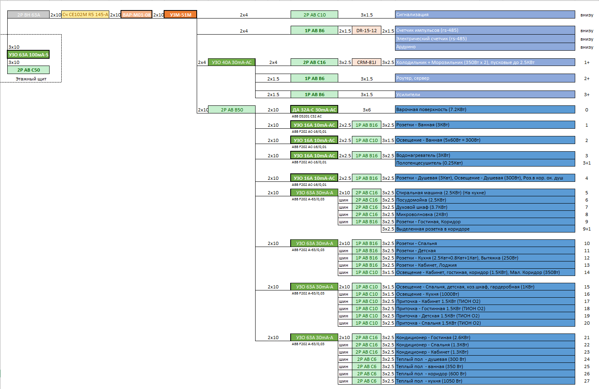Select '1P AB B16' breaker for Розетки - Детская

[x=367, y=251]
